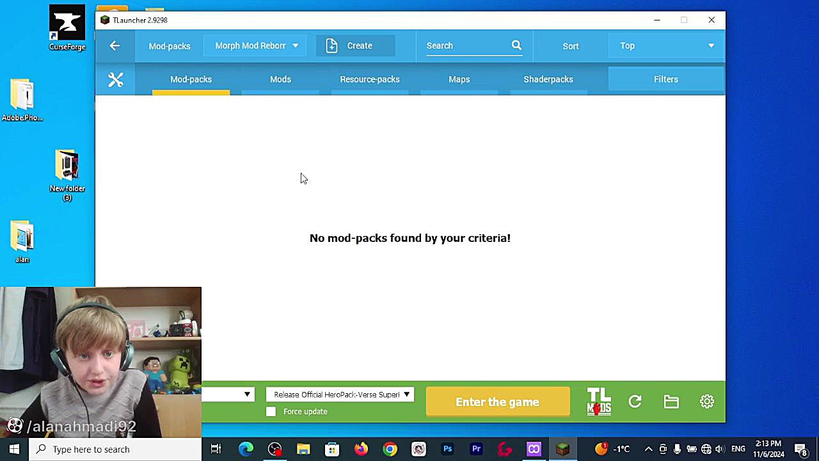
Task: Launch Microsoft Edge from taskbar
Action: 246,449
